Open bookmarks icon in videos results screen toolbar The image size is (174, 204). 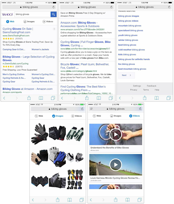click(x=127, y=200)
